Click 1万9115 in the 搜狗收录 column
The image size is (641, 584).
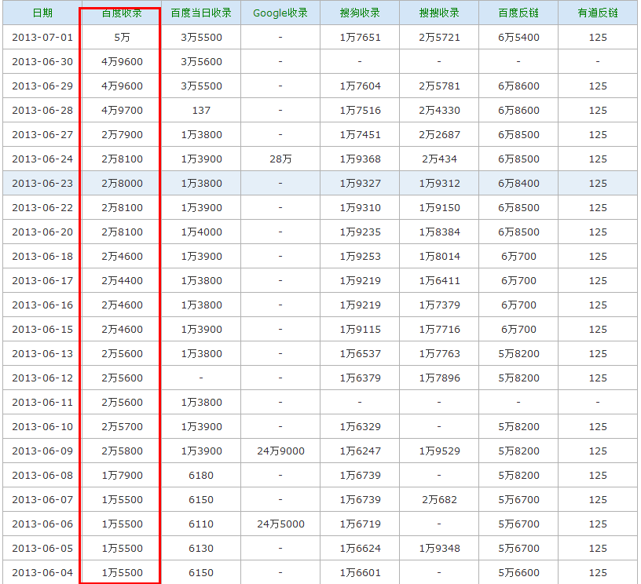point(360,329)
